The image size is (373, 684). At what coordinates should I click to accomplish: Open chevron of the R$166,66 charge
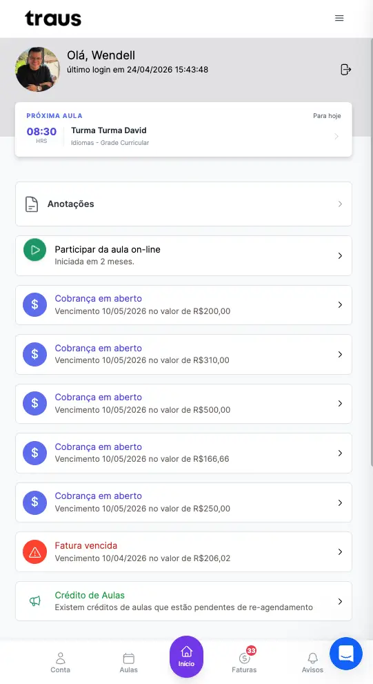coord(340,453)
